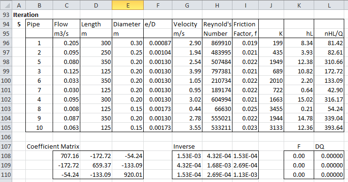Click velocity value 3.99
Viewport: 348px width, 182px height.
point(187,71)
